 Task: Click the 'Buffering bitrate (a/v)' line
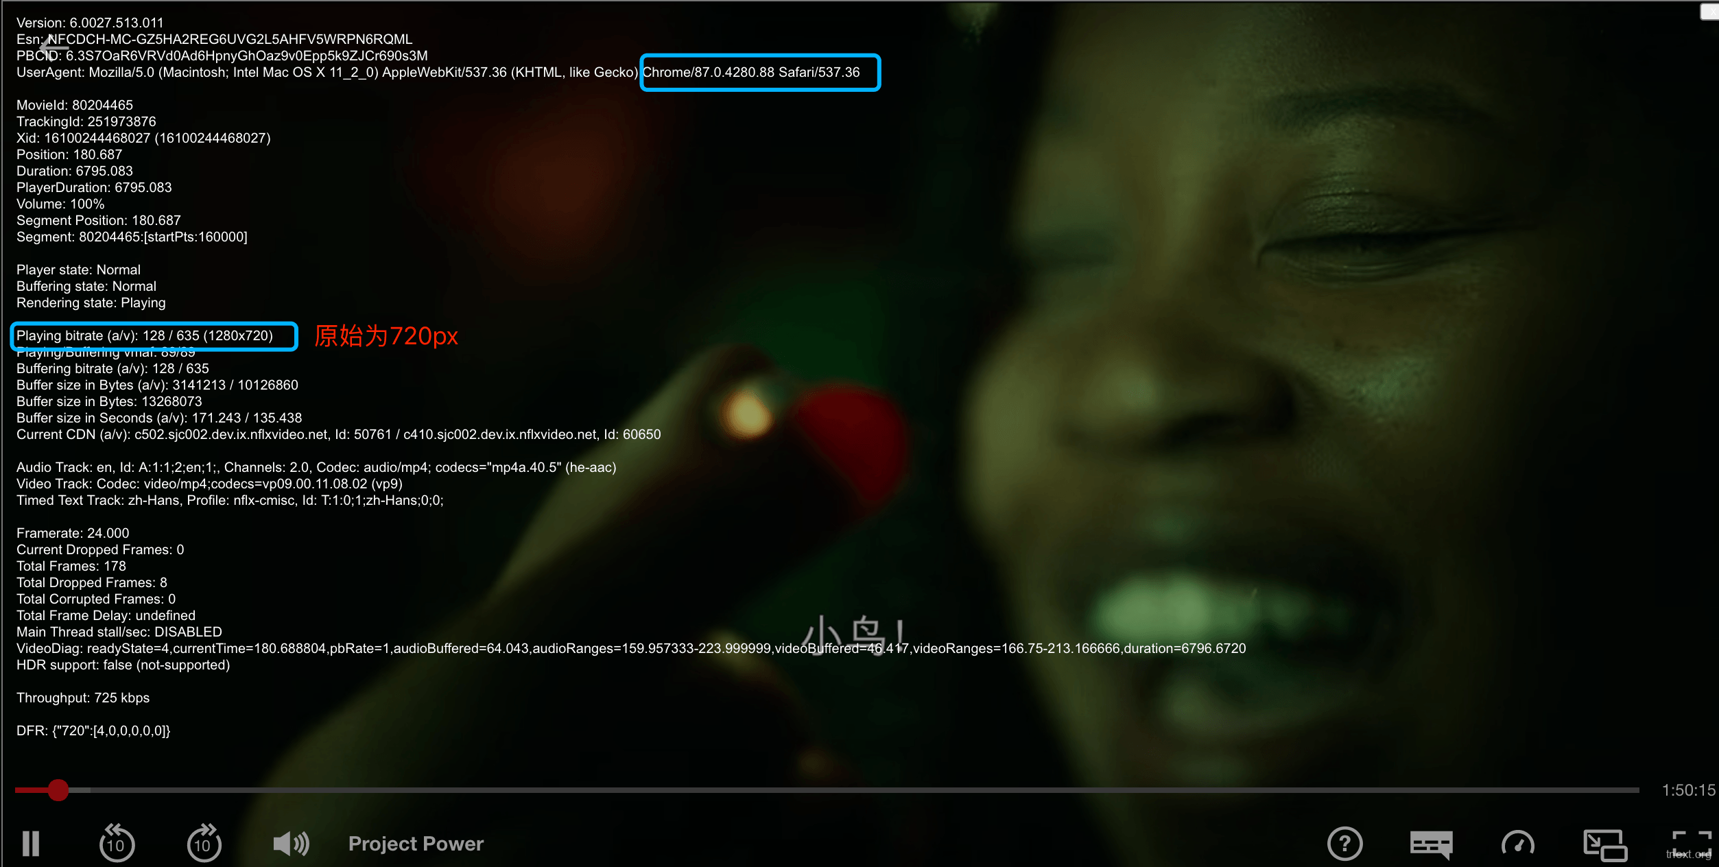point(112,368)
